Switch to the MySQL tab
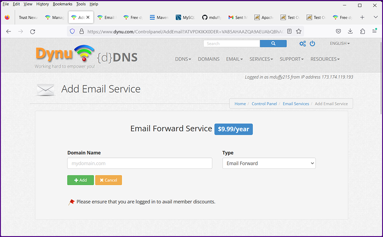Screen dimensions: 383x237 186,17
